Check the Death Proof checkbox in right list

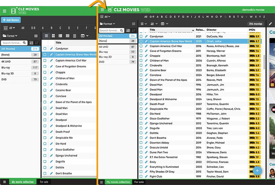pyautogui.click(x=141, y=104)
